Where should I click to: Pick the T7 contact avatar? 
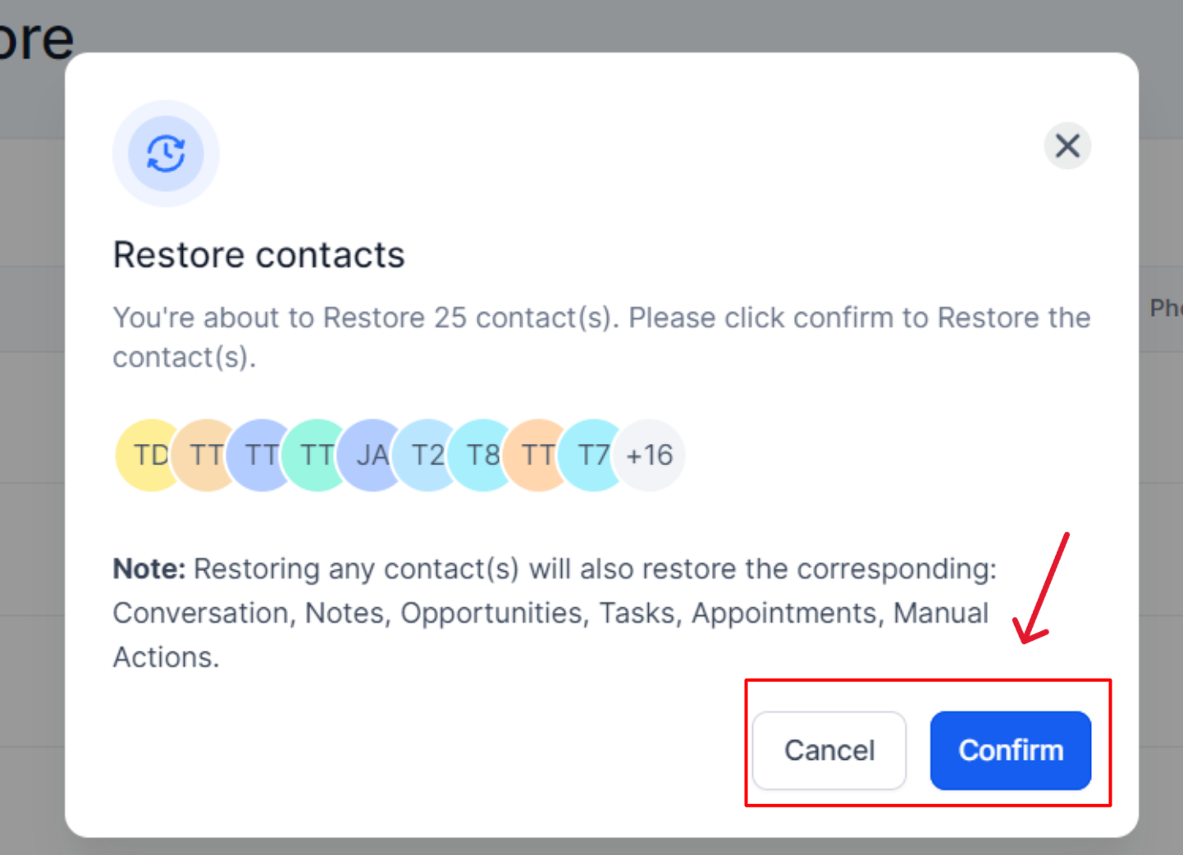(x=592, y=455)
